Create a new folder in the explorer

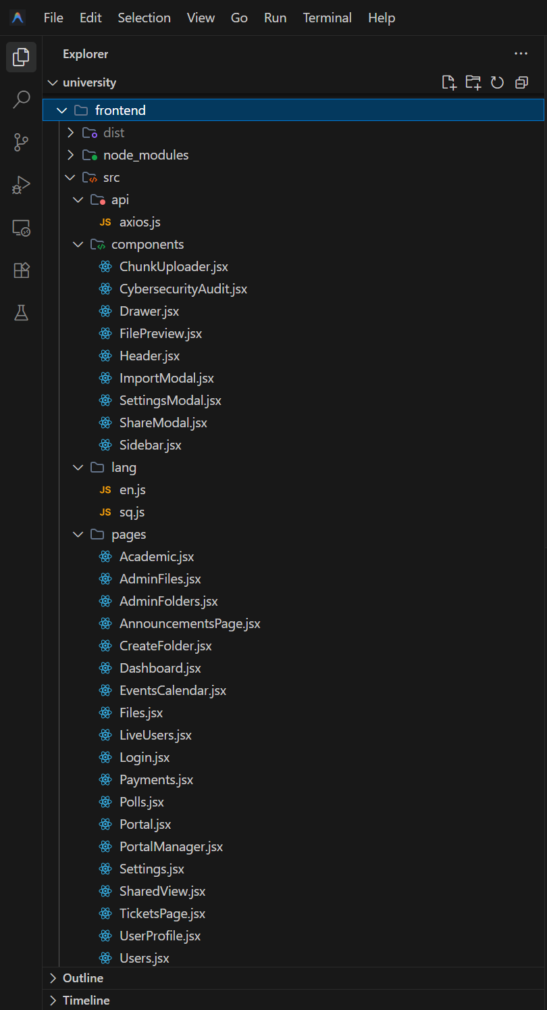click(473, 82)
